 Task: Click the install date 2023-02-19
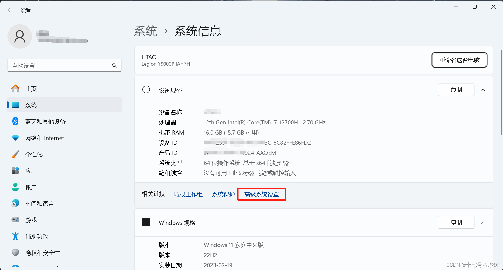(218, 265)
